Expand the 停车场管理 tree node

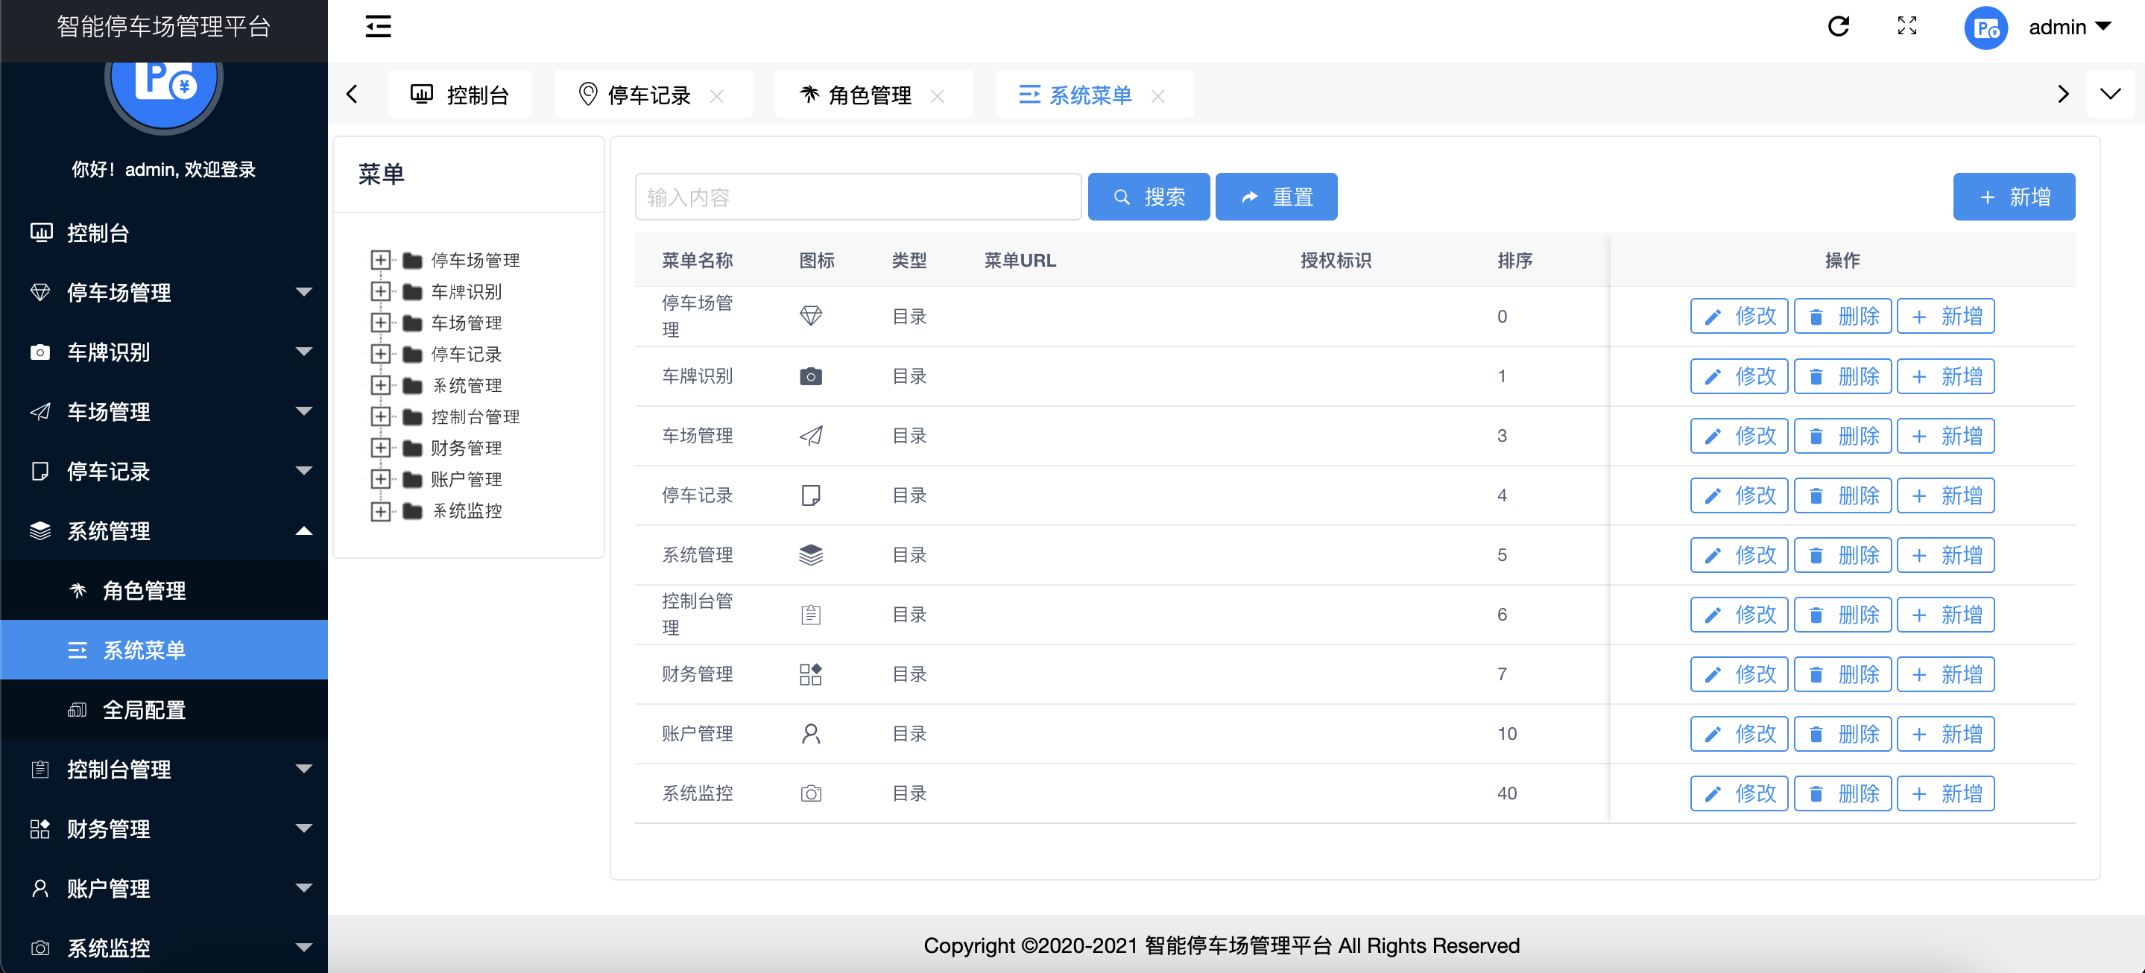pyautogui.click(x=381, y=260)
